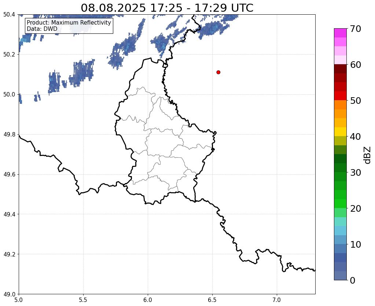Click the latitude axis label 50.2
This screenshot has height=306, width=375.
9,54
